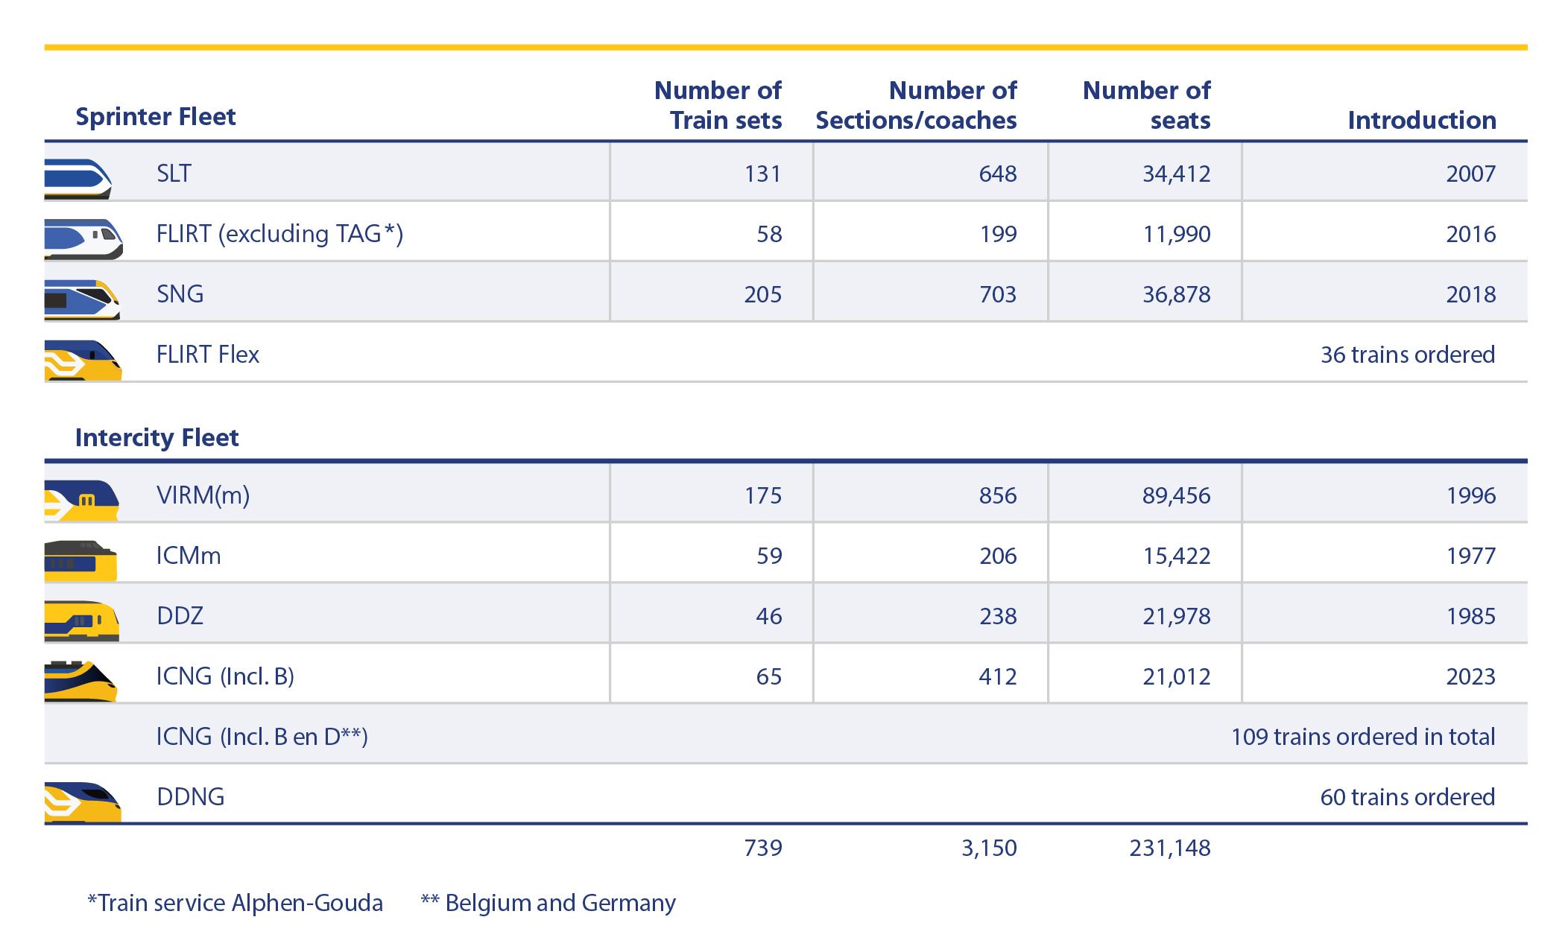Click the Train service Alphen-Gouda footnote

pos(235,903)
